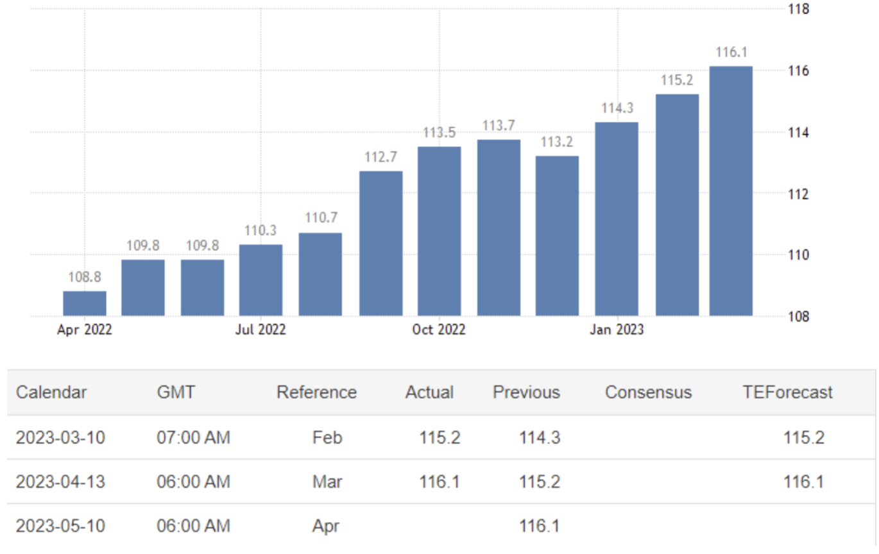Click the bar labeled 108.8
The image size is (879, 554).
(85, 303)
